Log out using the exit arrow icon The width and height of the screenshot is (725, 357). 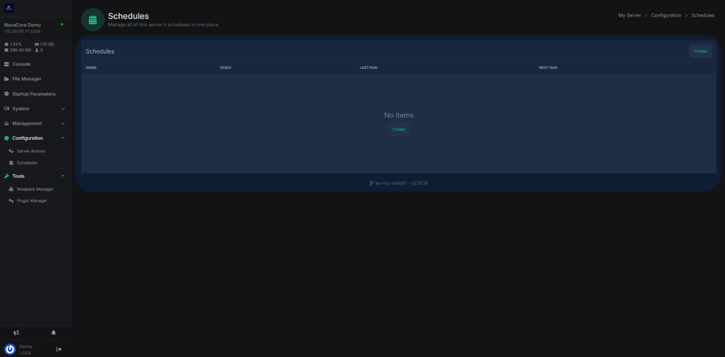[x=59, y=349]
